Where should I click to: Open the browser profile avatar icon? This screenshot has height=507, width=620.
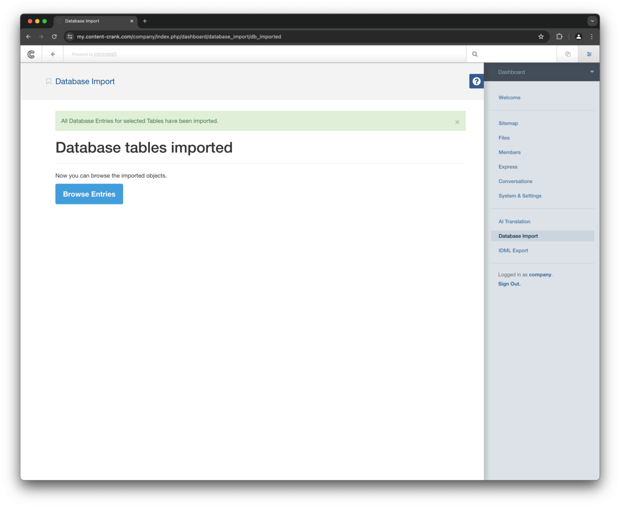coord(579,37)
